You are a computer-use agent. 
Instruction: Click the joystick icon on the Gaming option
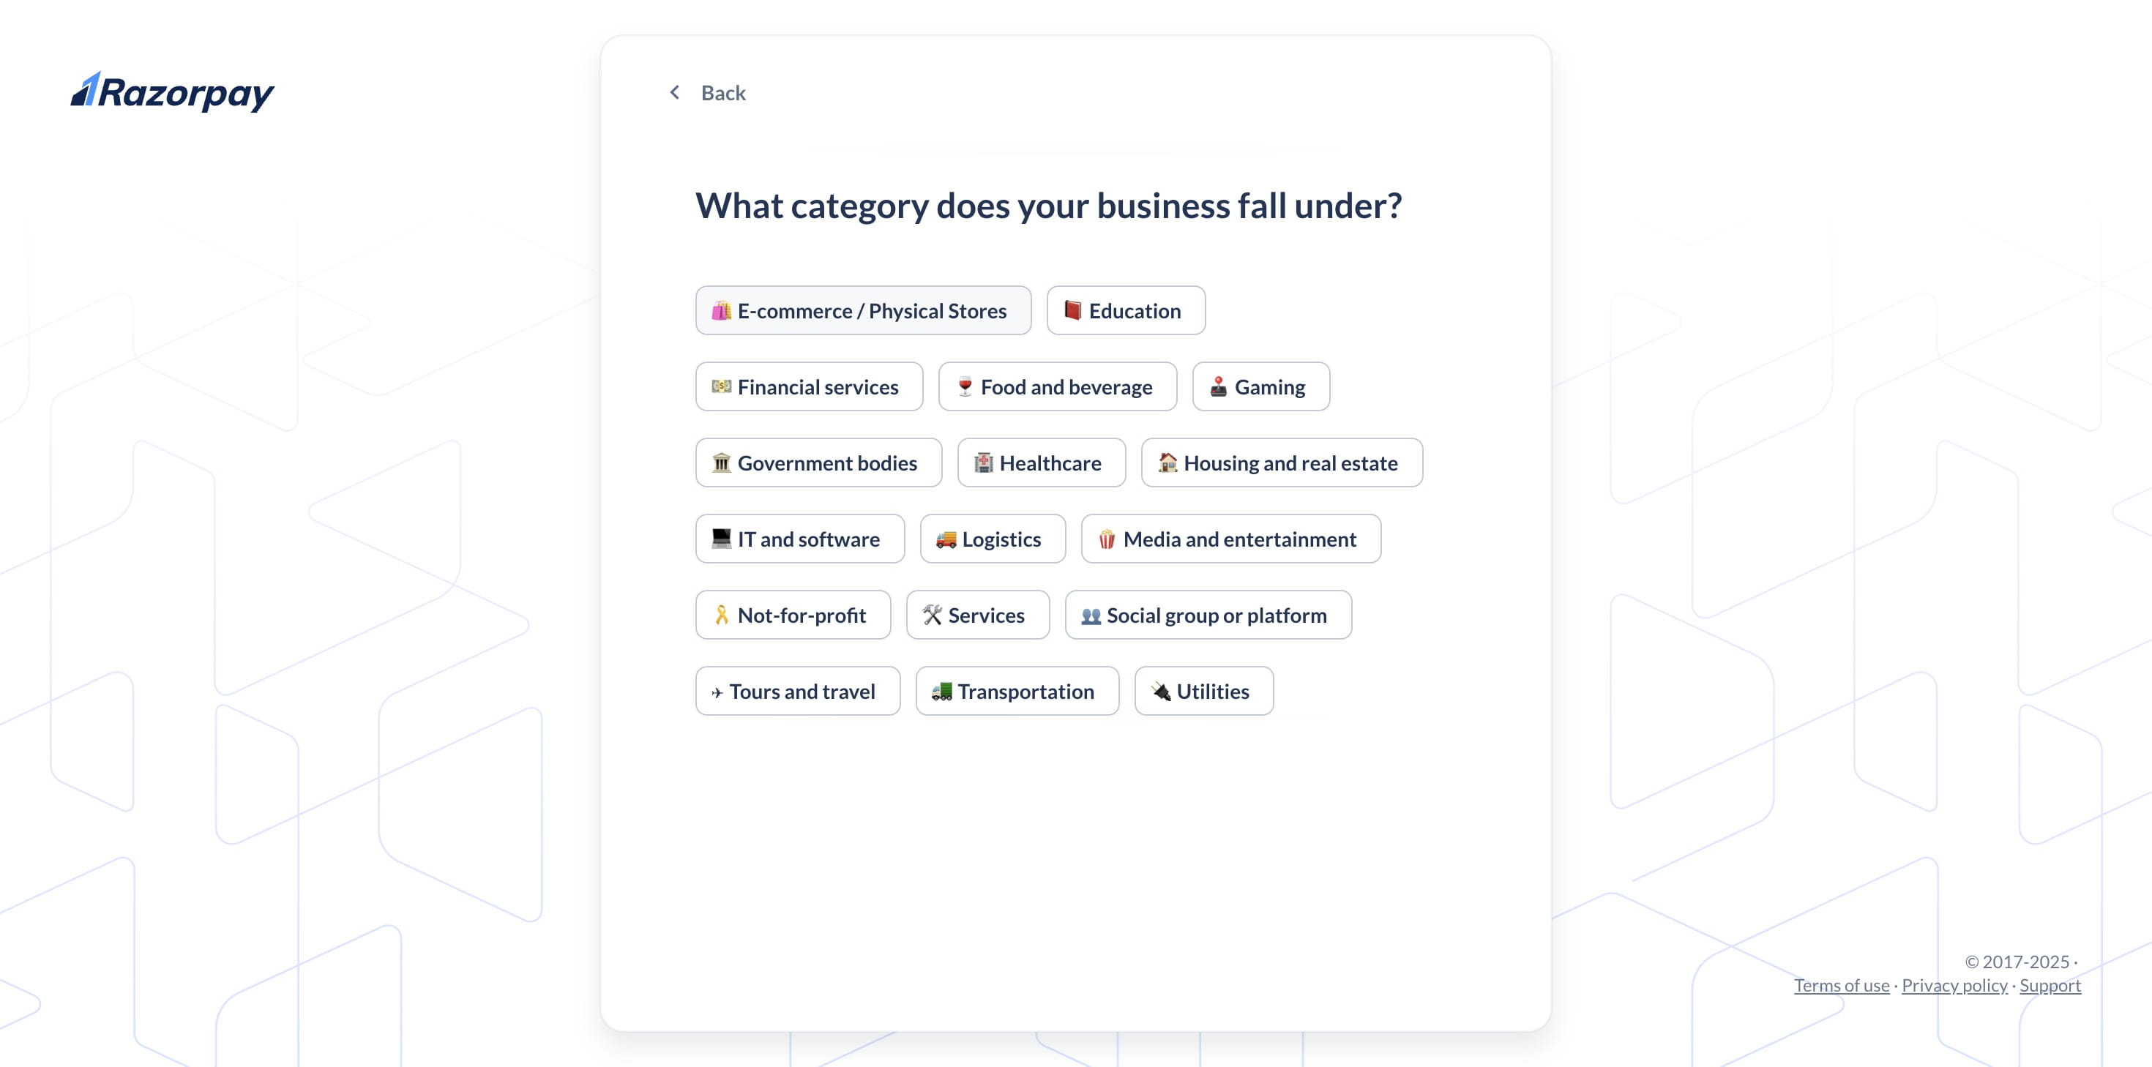pyautogui.click(x=1218, y=386)
